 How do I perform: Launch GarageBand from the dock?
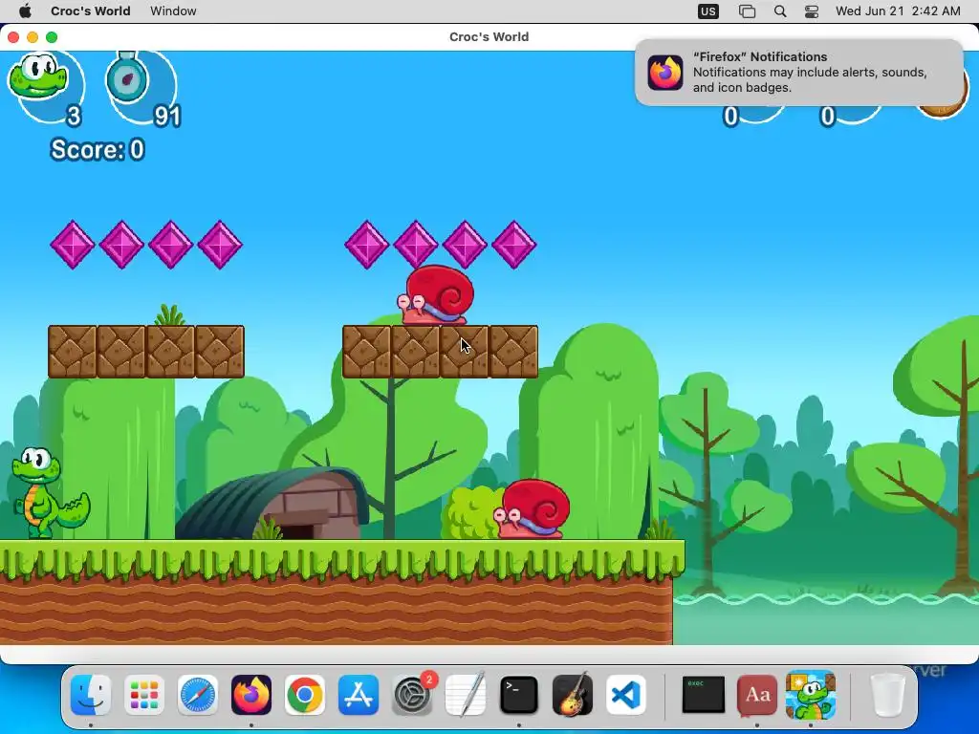572,694
